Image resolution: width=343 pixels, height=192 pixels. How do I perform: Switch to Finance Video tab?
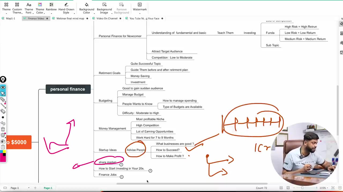(36, 18)
